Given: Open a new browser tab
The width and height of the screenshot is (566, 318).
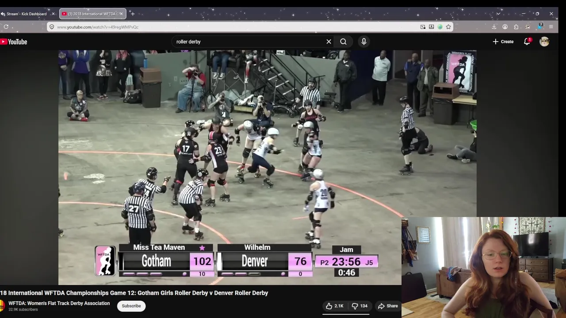Looking at the screenshot, I should [132, 14].
